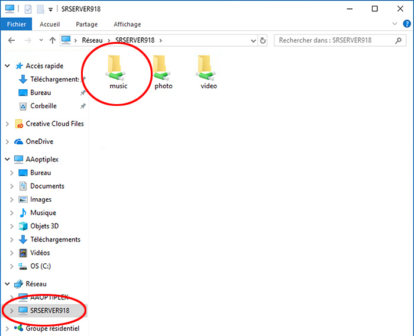Switch to the Affichage tab
The width and height of the screenshot is (414, 336).
pos(127,24)
